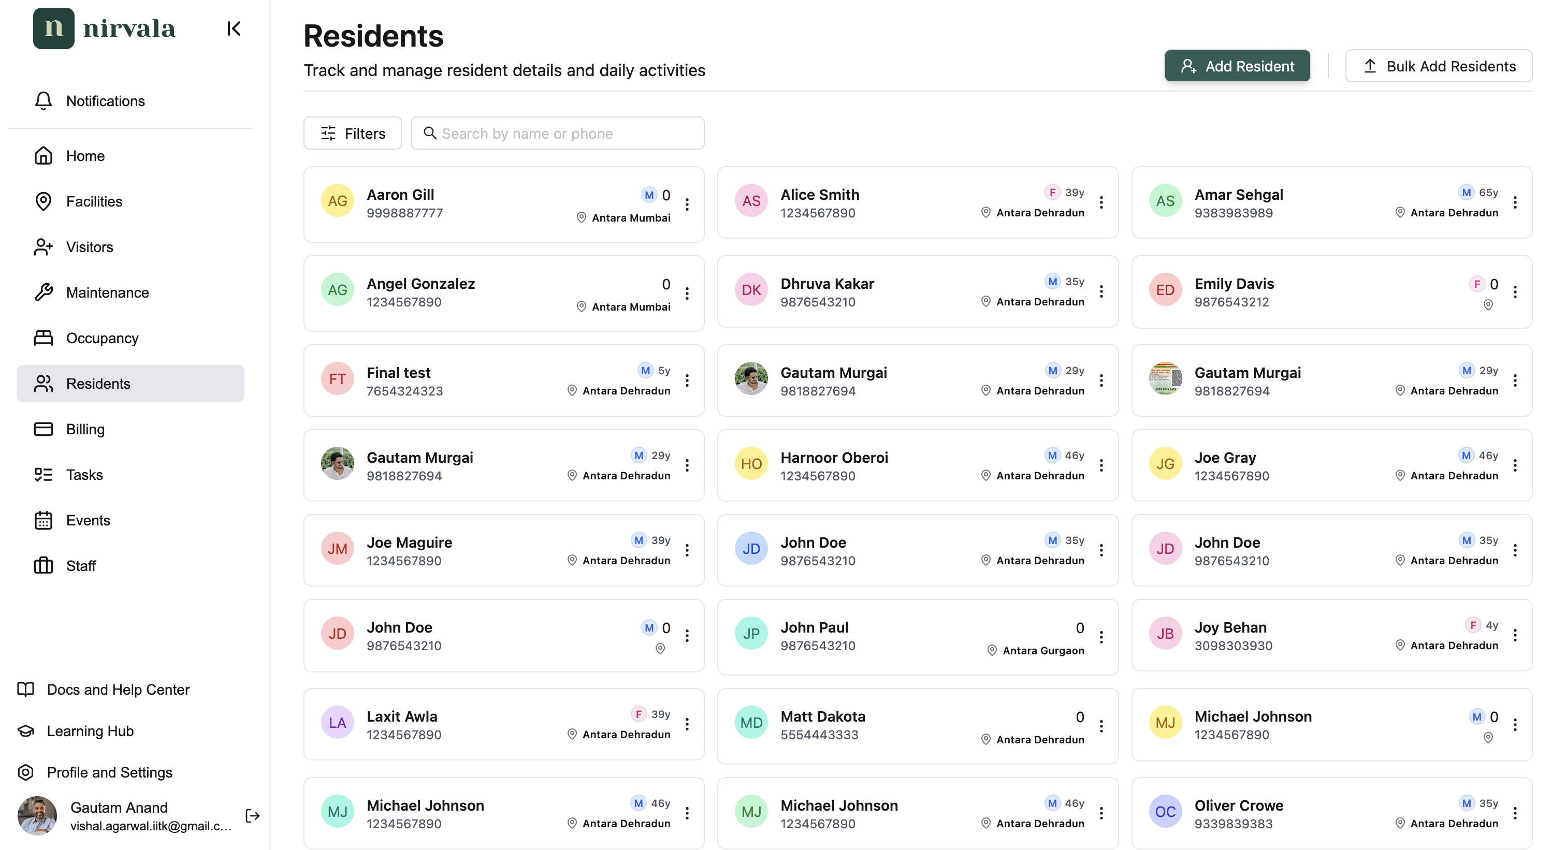The height and width of the screenshot is (850, 1566).
Task: Open Billing via the card icon
Action: [x=43, y=429]
